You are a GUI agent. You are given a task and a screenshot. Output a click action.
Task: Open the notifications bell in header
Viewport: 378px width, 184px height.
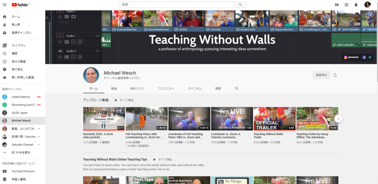356,5
